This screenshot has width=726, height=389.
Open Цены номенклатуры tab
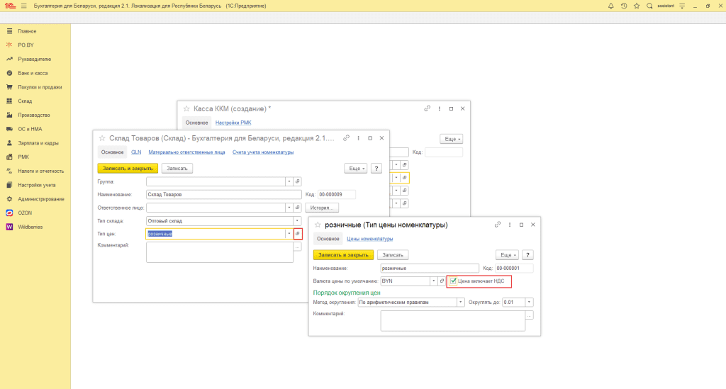pos(370,239)
